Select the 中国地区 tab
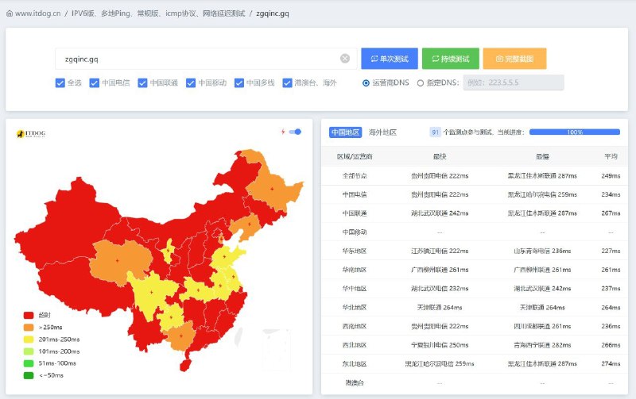The image size is (636, 399). [346, 132]
